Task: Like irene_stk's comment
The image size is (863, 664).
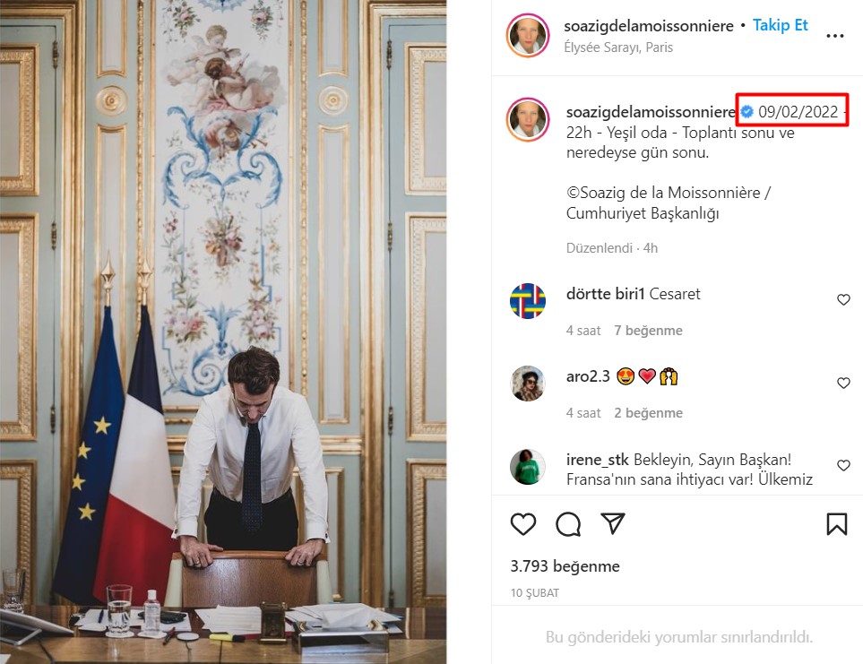Action: click(843, 466)
